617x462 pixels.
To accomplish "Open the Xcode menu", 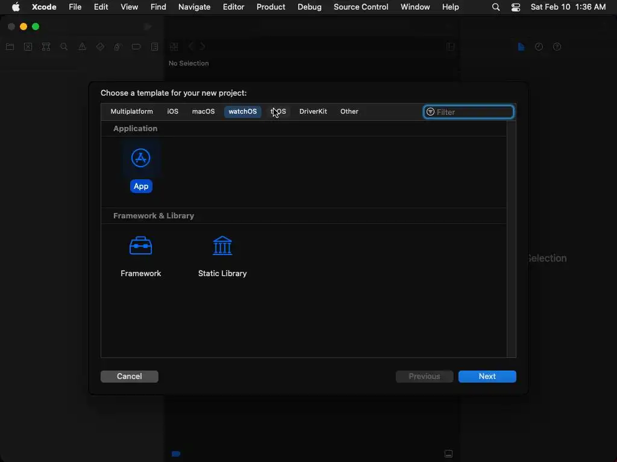I will click(x=44, y=7).
